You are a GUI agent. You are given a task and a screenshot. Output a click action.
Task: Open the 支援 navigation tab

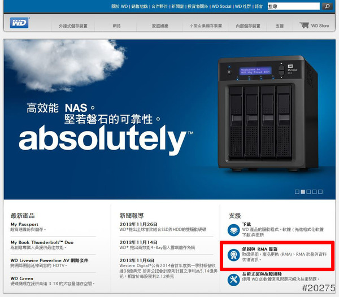coord(280,26)
